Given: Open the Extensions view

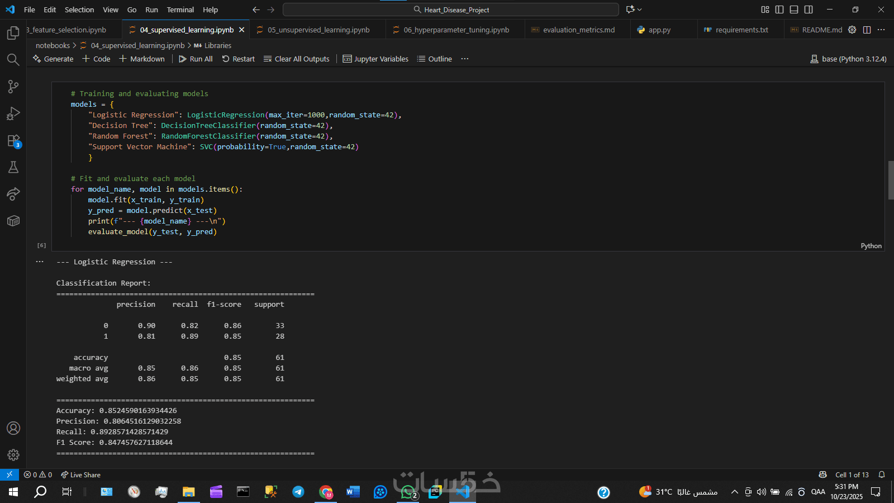Looking at the screenshot, I should (13, 141).
